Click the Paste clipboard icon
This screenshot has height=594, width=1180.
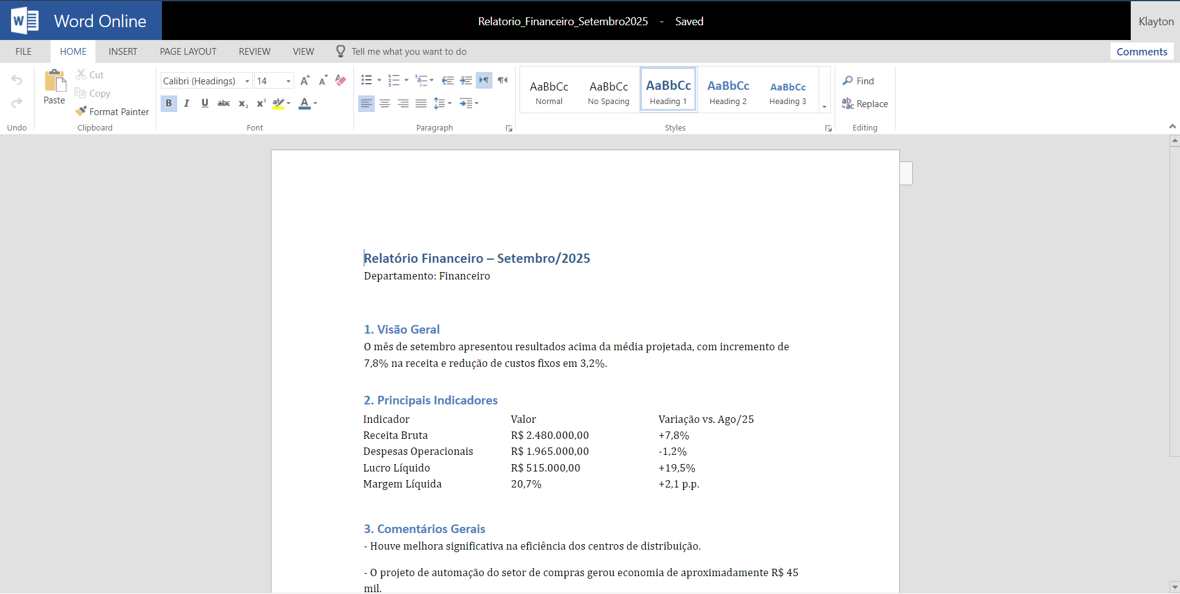coord(54,81)
